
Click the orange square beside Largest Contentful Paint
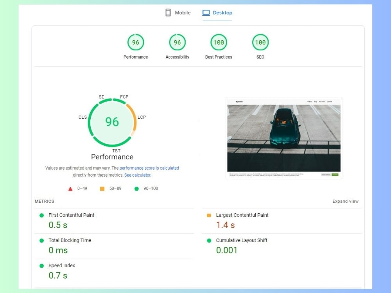(x=209, y=215)
